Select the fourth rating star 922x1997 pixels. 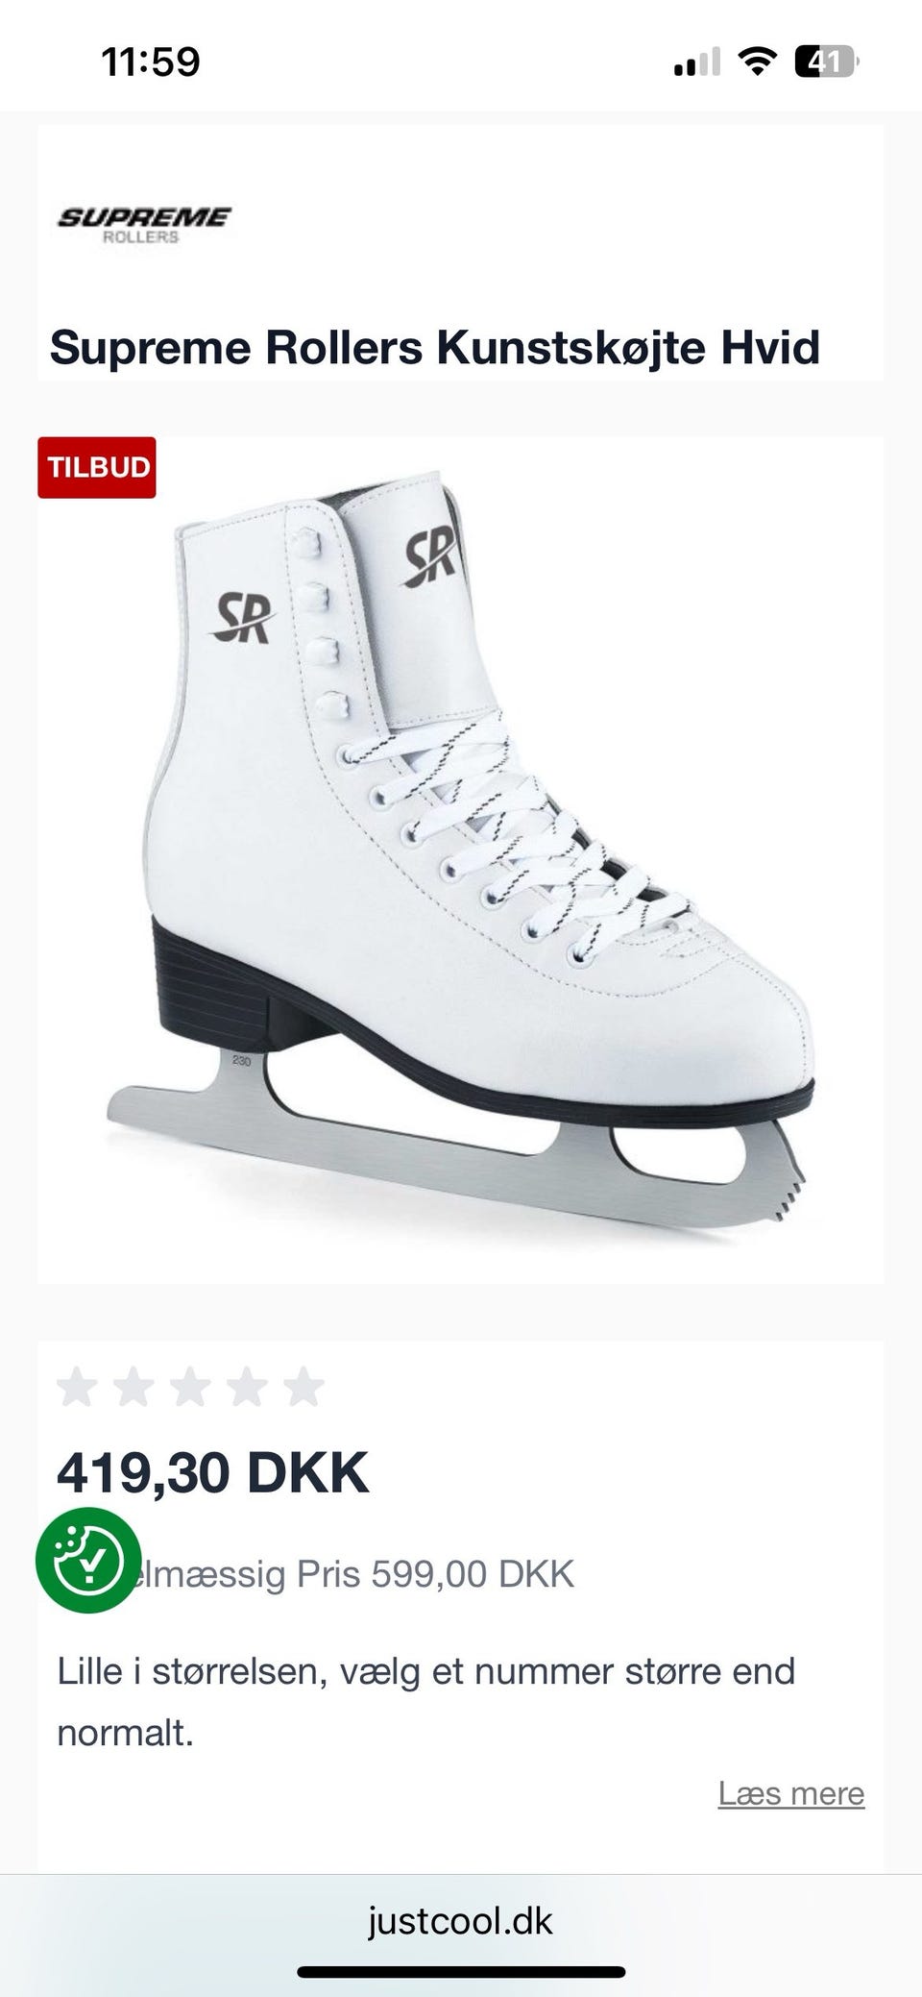point(247,1387)
